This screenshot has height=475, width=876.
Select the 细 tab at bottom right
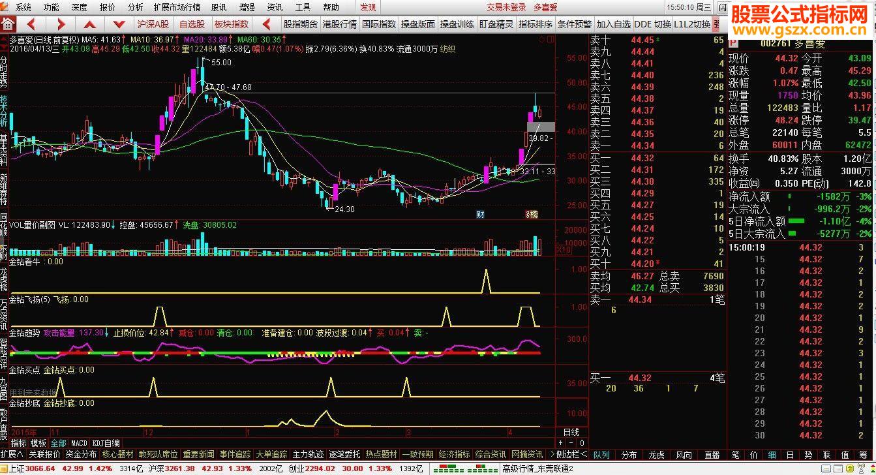click(x=772, y=455)
